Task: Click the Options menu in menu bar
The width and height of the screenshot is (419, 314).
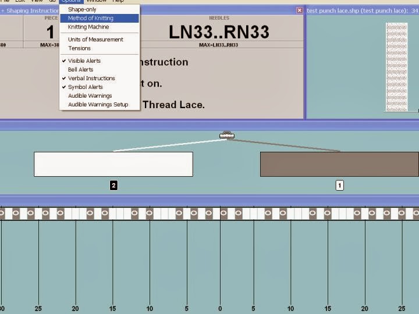Action: [x=71, y=1]
